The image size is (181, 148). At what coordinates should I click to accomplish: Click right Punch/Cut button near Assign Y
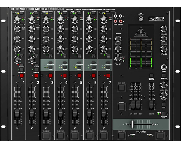pos(160,136)
